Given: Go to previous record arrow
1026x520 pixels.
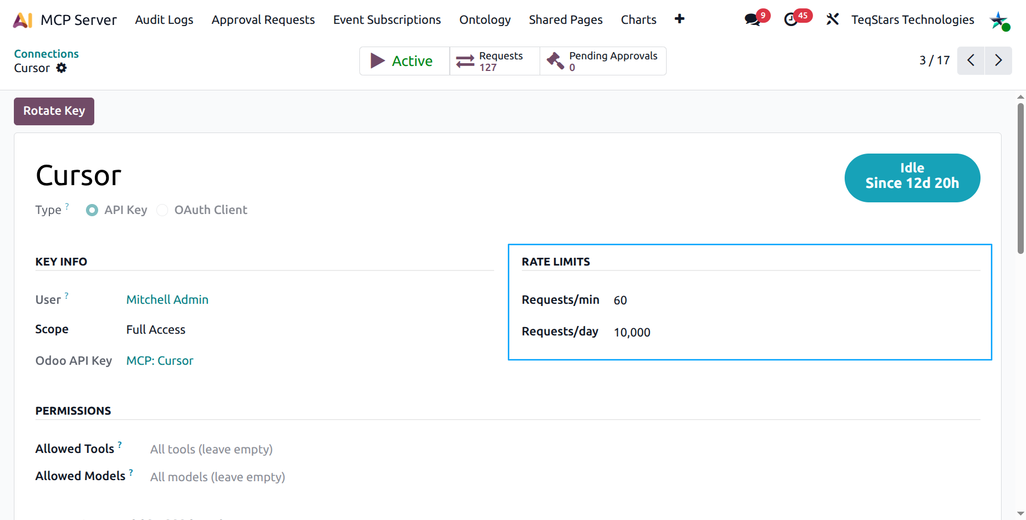Looking at the screenshot, I should pos(971,60).
